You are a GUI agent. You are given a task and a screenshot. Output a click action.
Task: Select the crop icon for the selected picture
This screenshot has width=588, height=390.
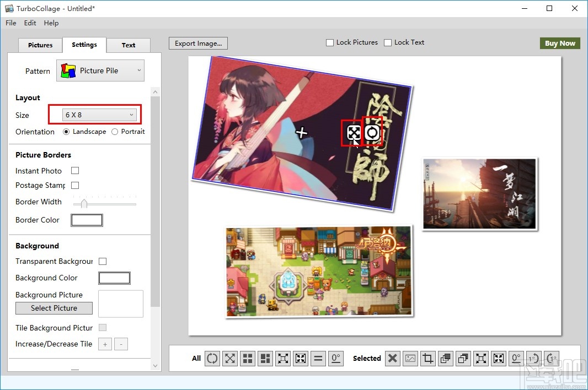(x=427, y=358)
